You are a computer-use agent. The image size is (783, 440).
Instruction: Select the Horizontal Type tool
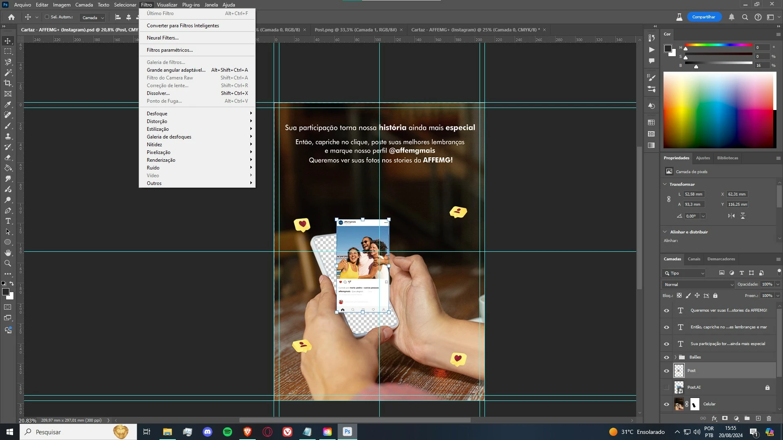tap(8, 221)
